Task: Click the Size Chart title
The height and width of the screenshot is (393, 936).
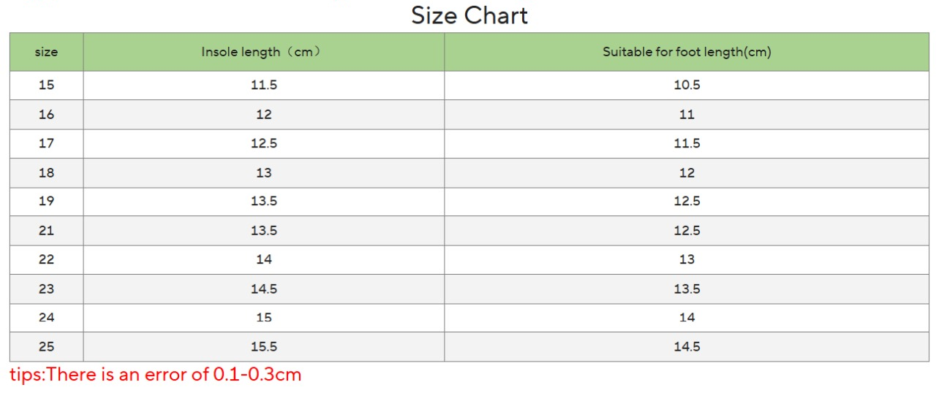Action: coord(469,15)
